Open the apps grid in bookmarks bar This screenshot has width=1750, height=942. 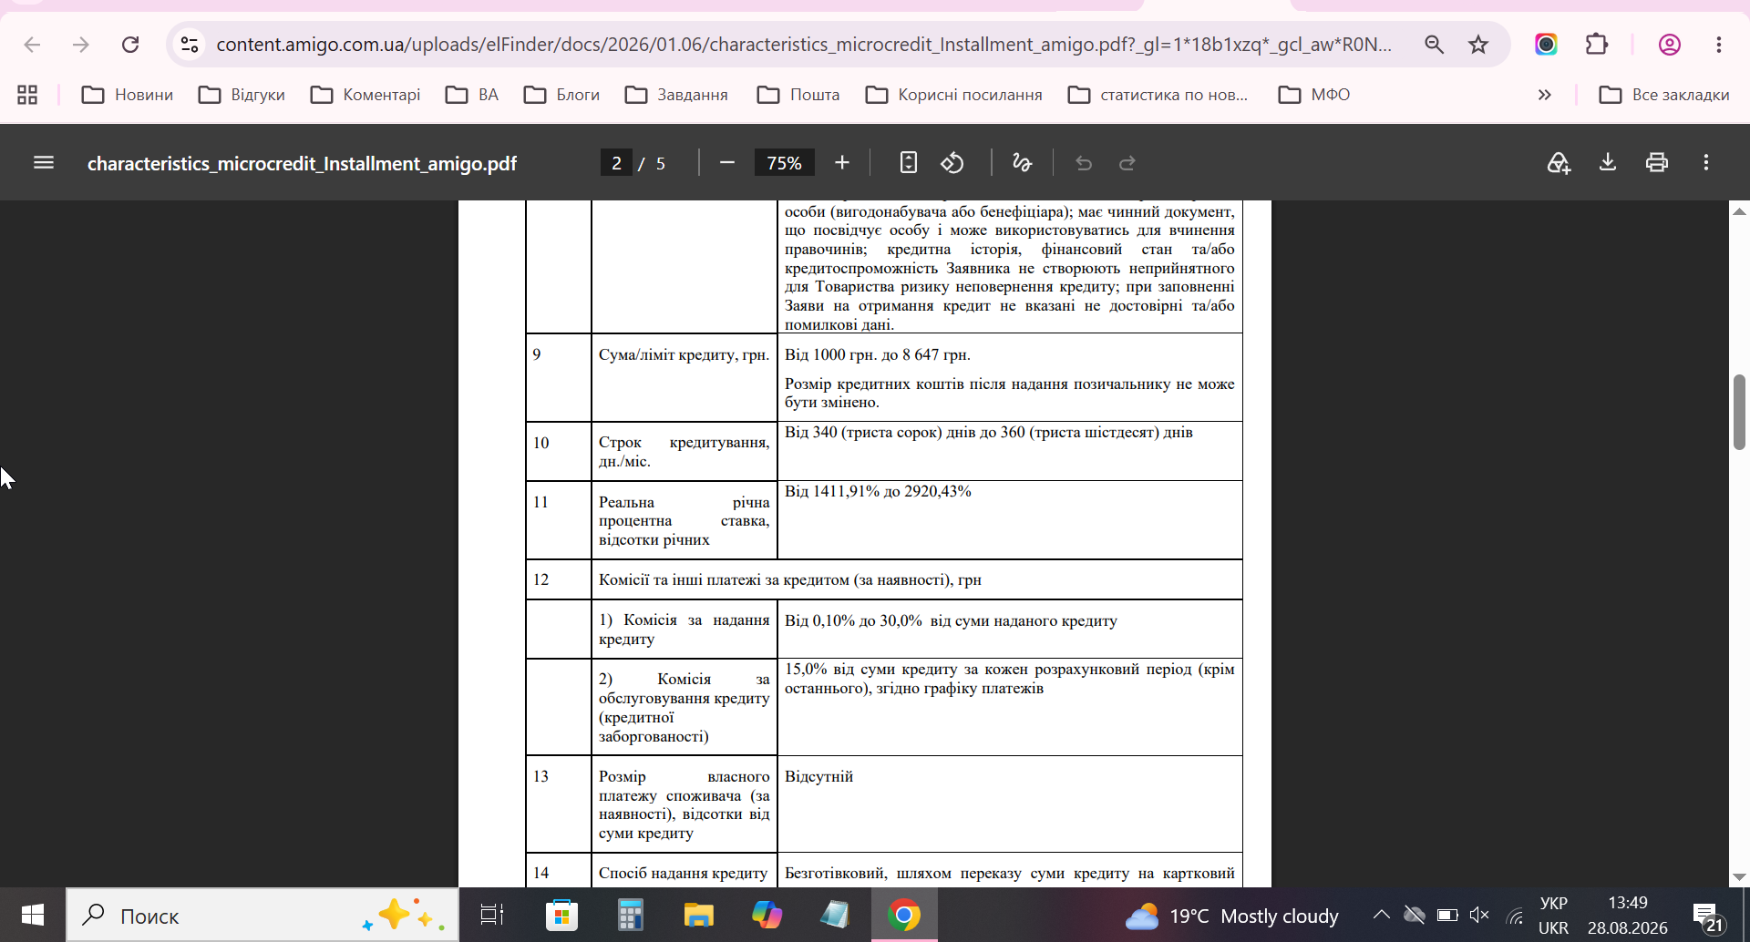[27, 95]
